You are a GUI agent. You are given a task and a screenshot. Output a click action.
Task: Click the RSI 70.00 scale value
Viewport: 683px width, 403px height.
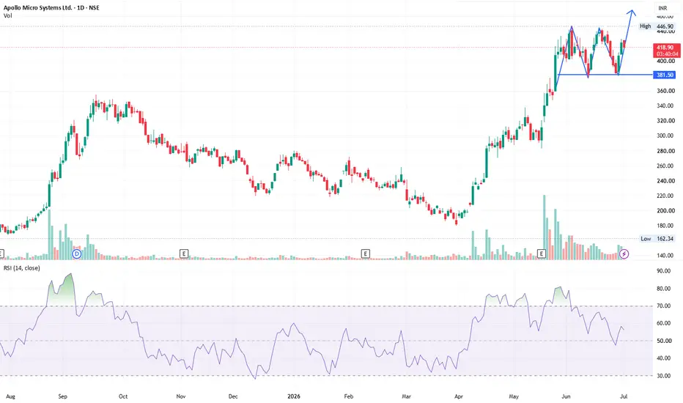point(663,306)
